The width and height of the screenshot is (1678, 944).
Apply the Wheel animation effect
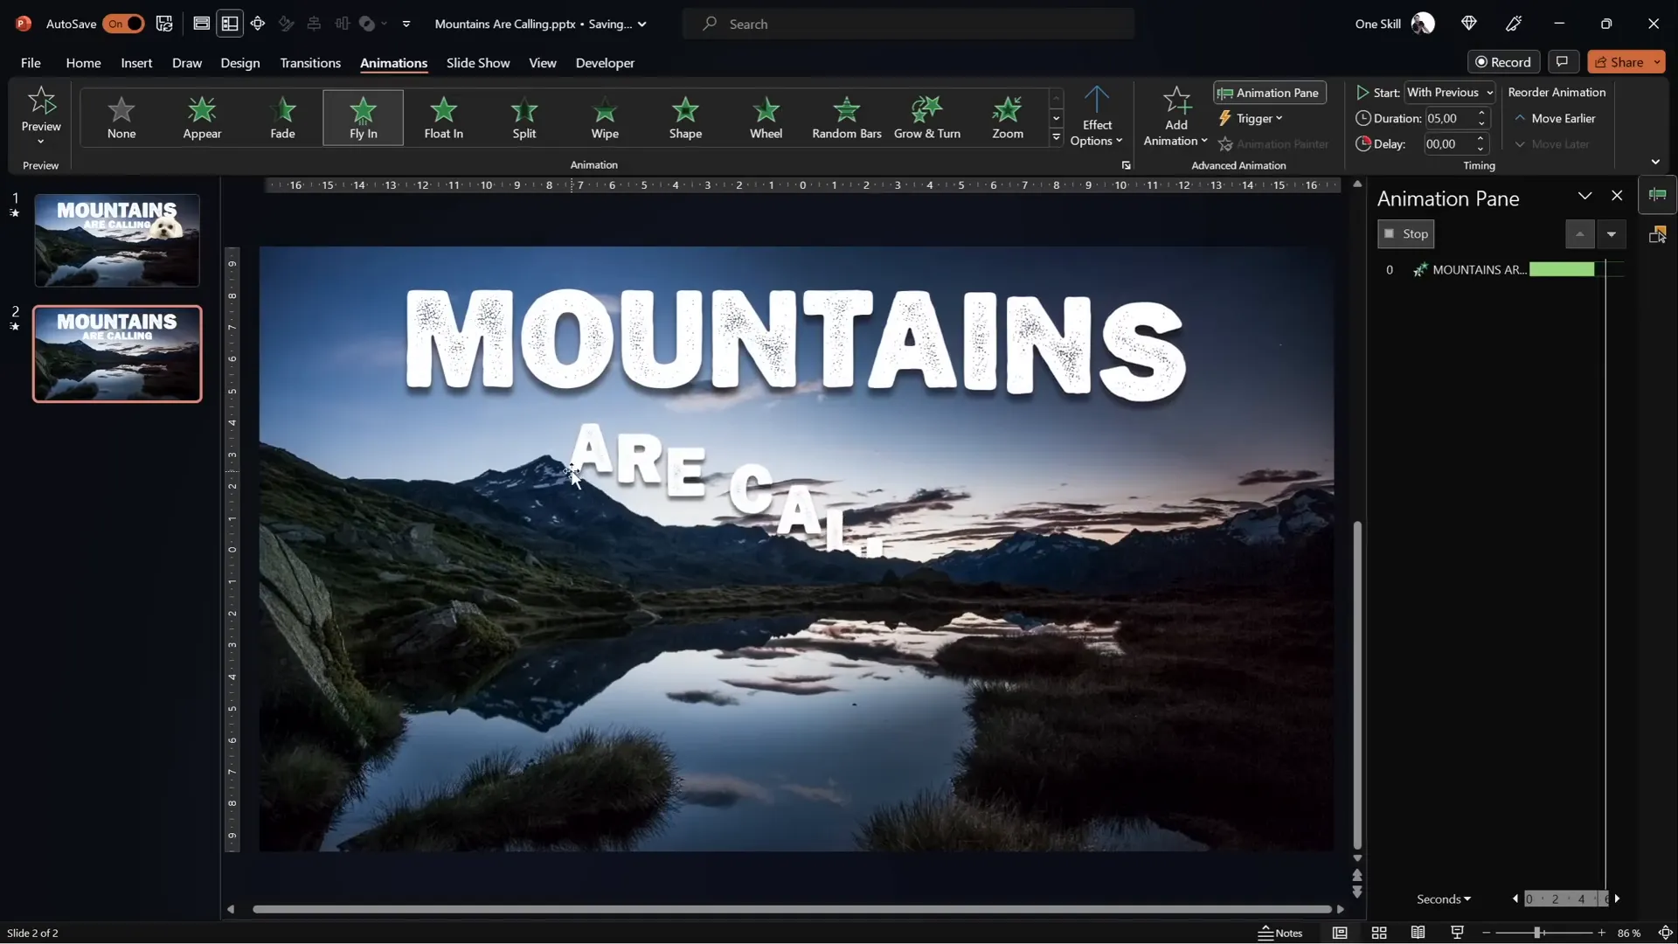pyautogui.click(x=766, y=118)
